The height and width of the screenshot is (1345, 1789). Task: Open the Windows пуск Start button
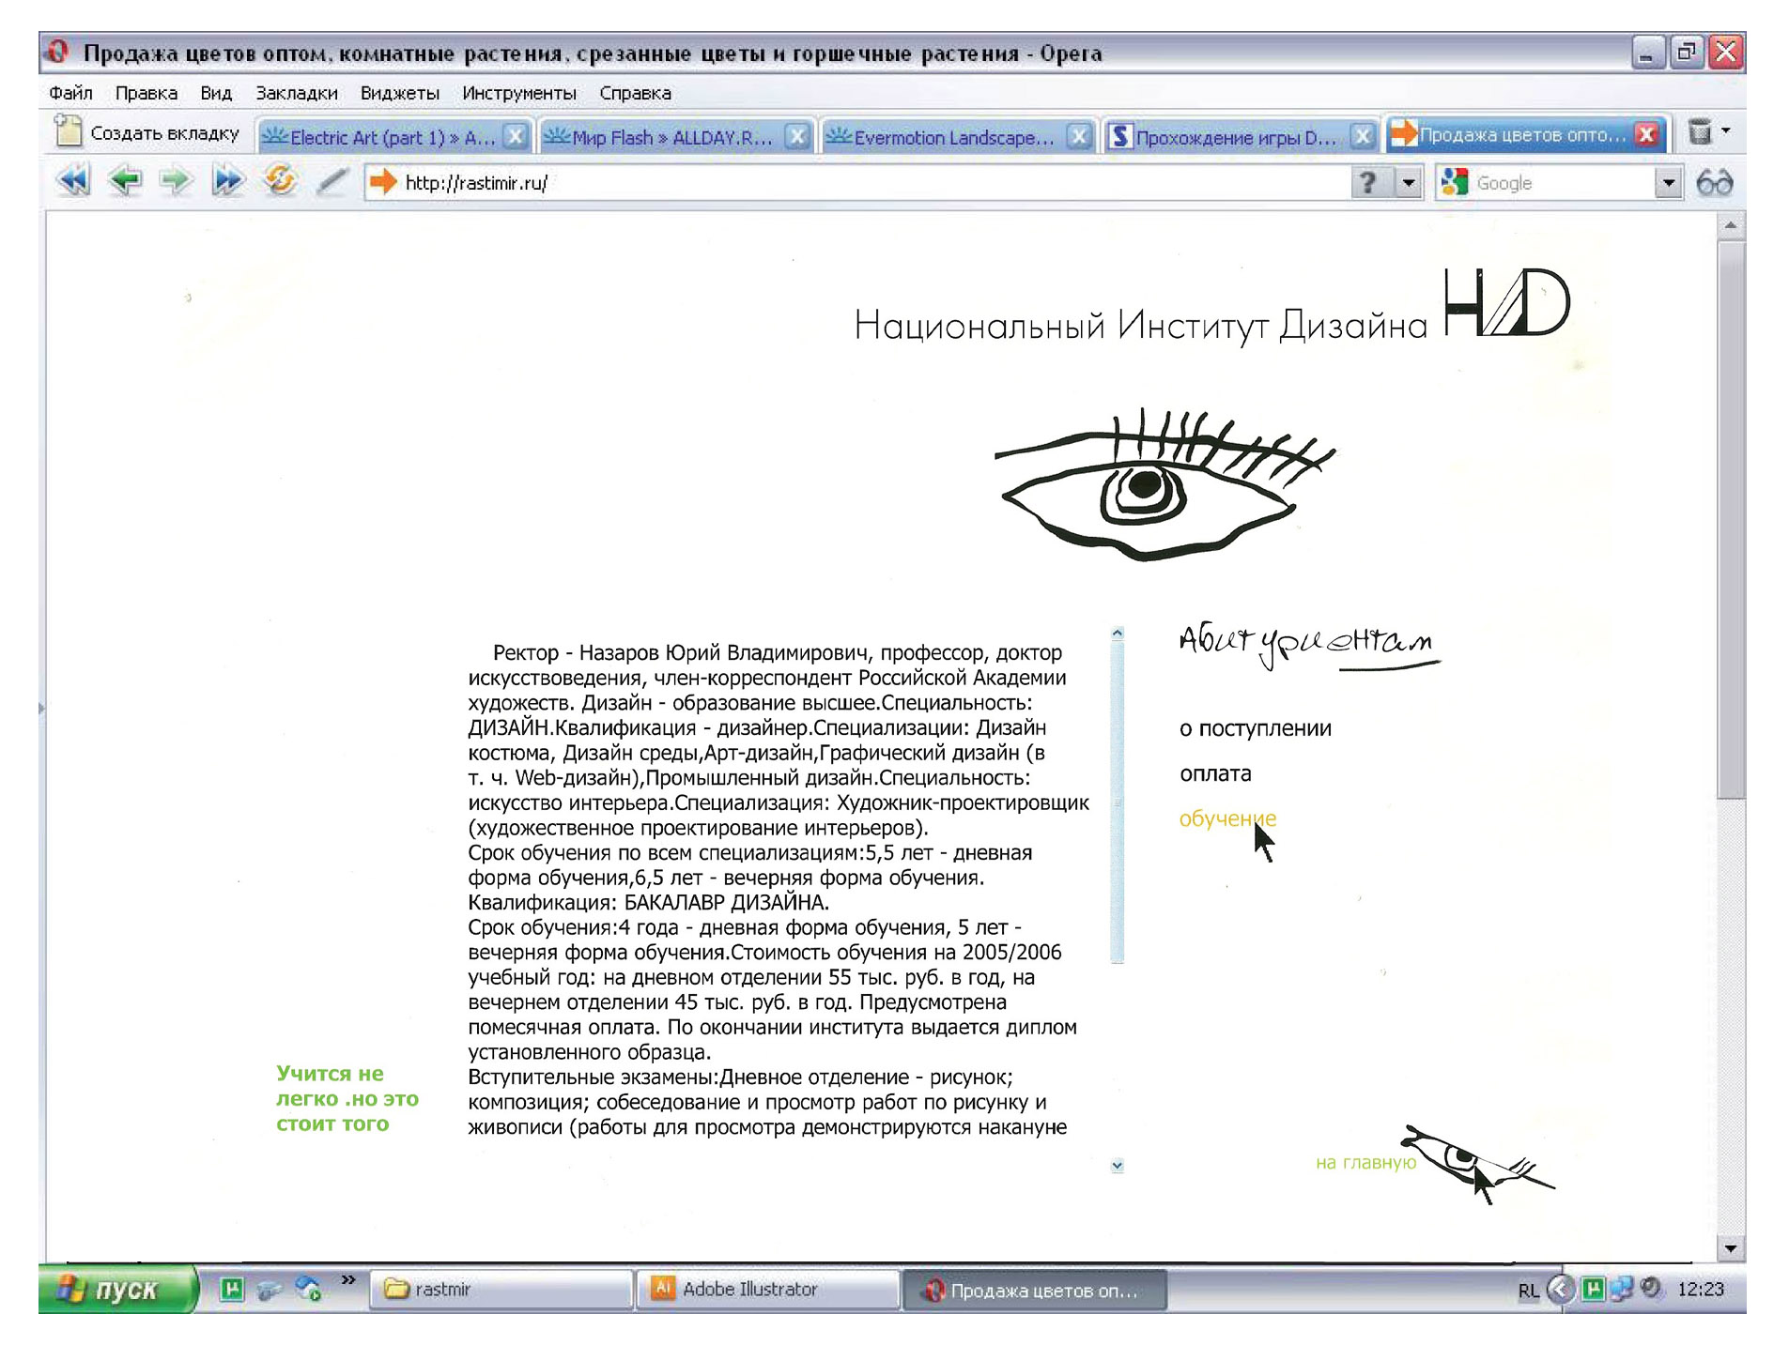point(116,1289)
